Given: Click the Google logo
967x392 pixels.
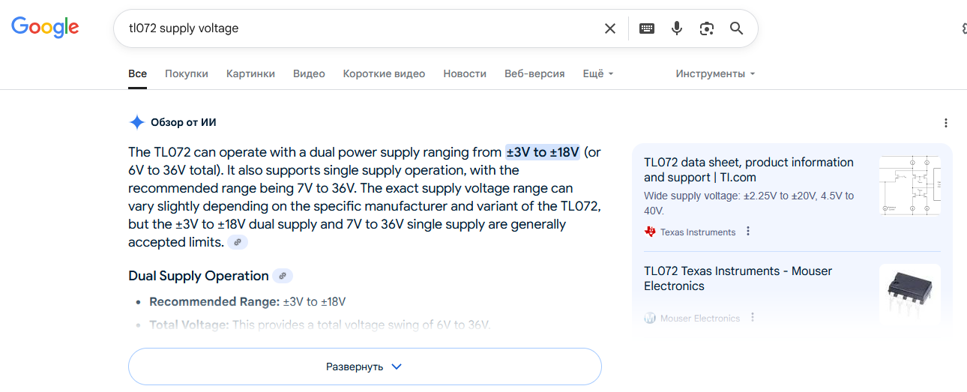Looking at the screenshot, I should (x=45, y=28).
